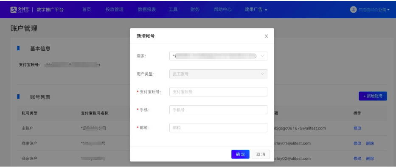Visit the 帮助中心 menu
Screen dimensions: 396x167
[222, 10]
